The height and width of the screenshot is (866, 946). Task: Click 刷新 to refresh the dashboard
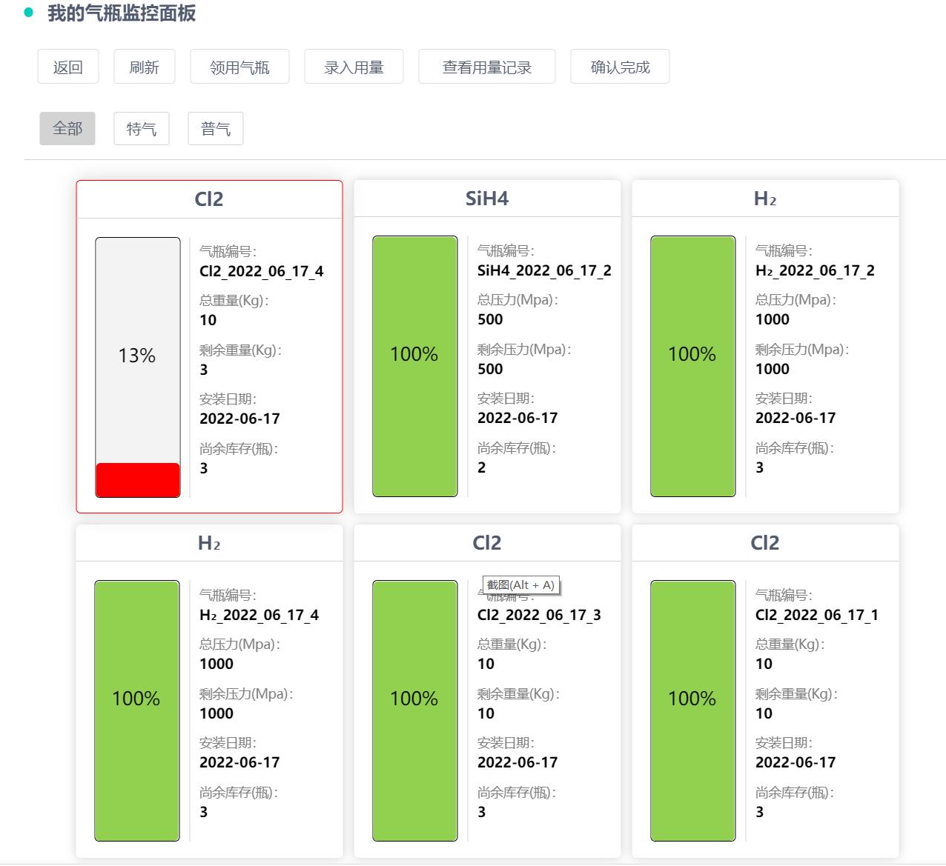coord(144,66)
